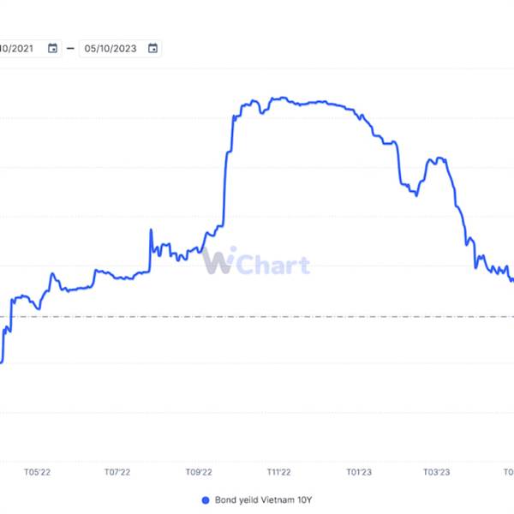Open the start date calendar picker
Image resolution: width=514 pixels, height=514 pixels.
point(53,48)
